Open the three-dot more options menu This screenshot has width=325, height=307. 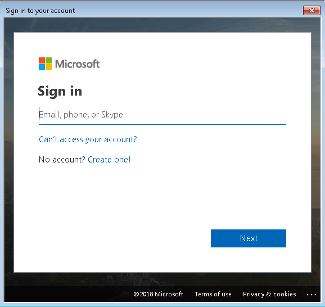(312, 295)
